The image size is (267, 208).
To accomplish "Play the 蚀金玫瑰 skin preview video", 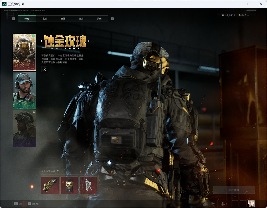I will [44, 69].
